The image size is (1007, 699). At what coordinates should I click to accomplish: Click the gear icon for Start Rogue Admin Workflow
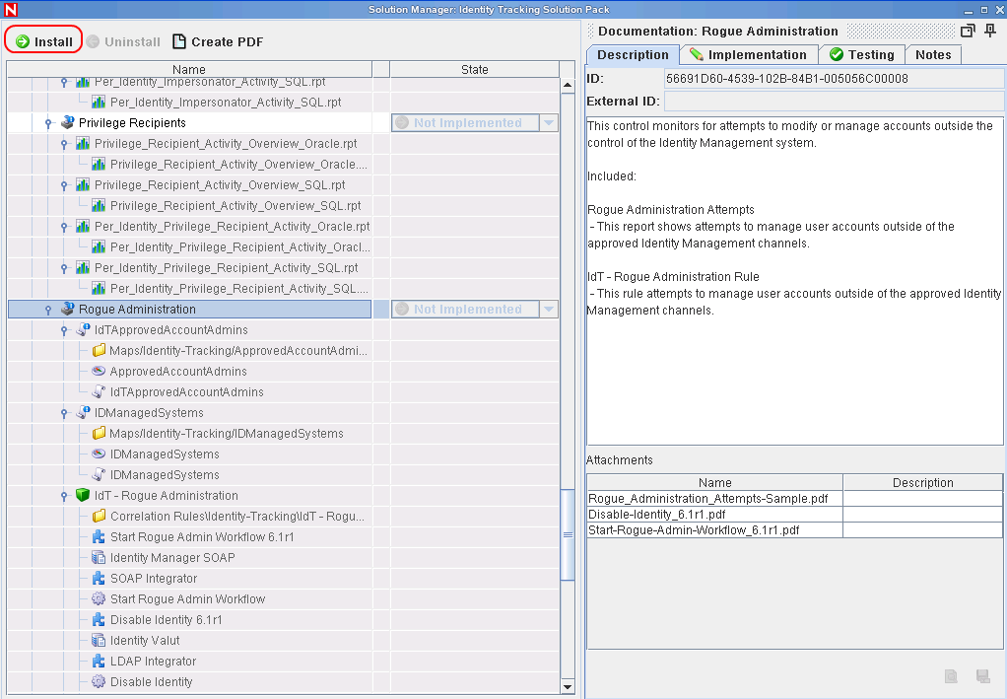(x=99, y=598)
